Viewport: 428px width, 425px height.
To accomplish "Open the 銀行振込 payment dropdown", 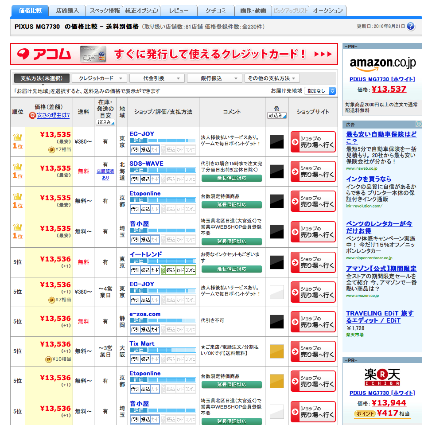I will tap(214, 78).
